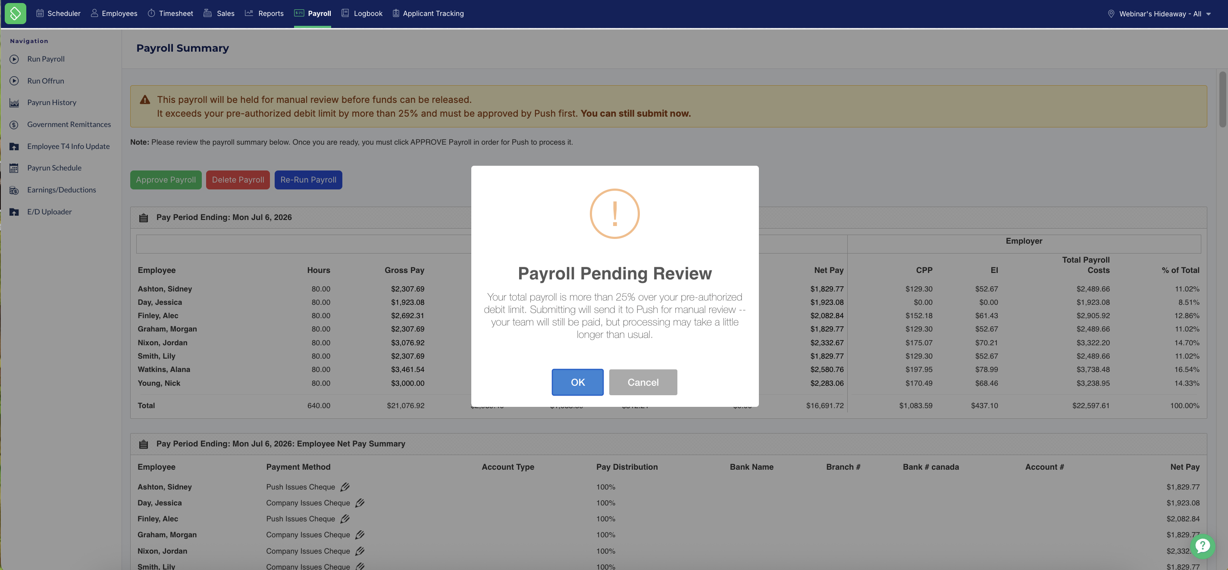Click the Government Remittances dollar icon
Image resolution: width=1228 pixels, height=570 pixels.
[x=14, y=125]
